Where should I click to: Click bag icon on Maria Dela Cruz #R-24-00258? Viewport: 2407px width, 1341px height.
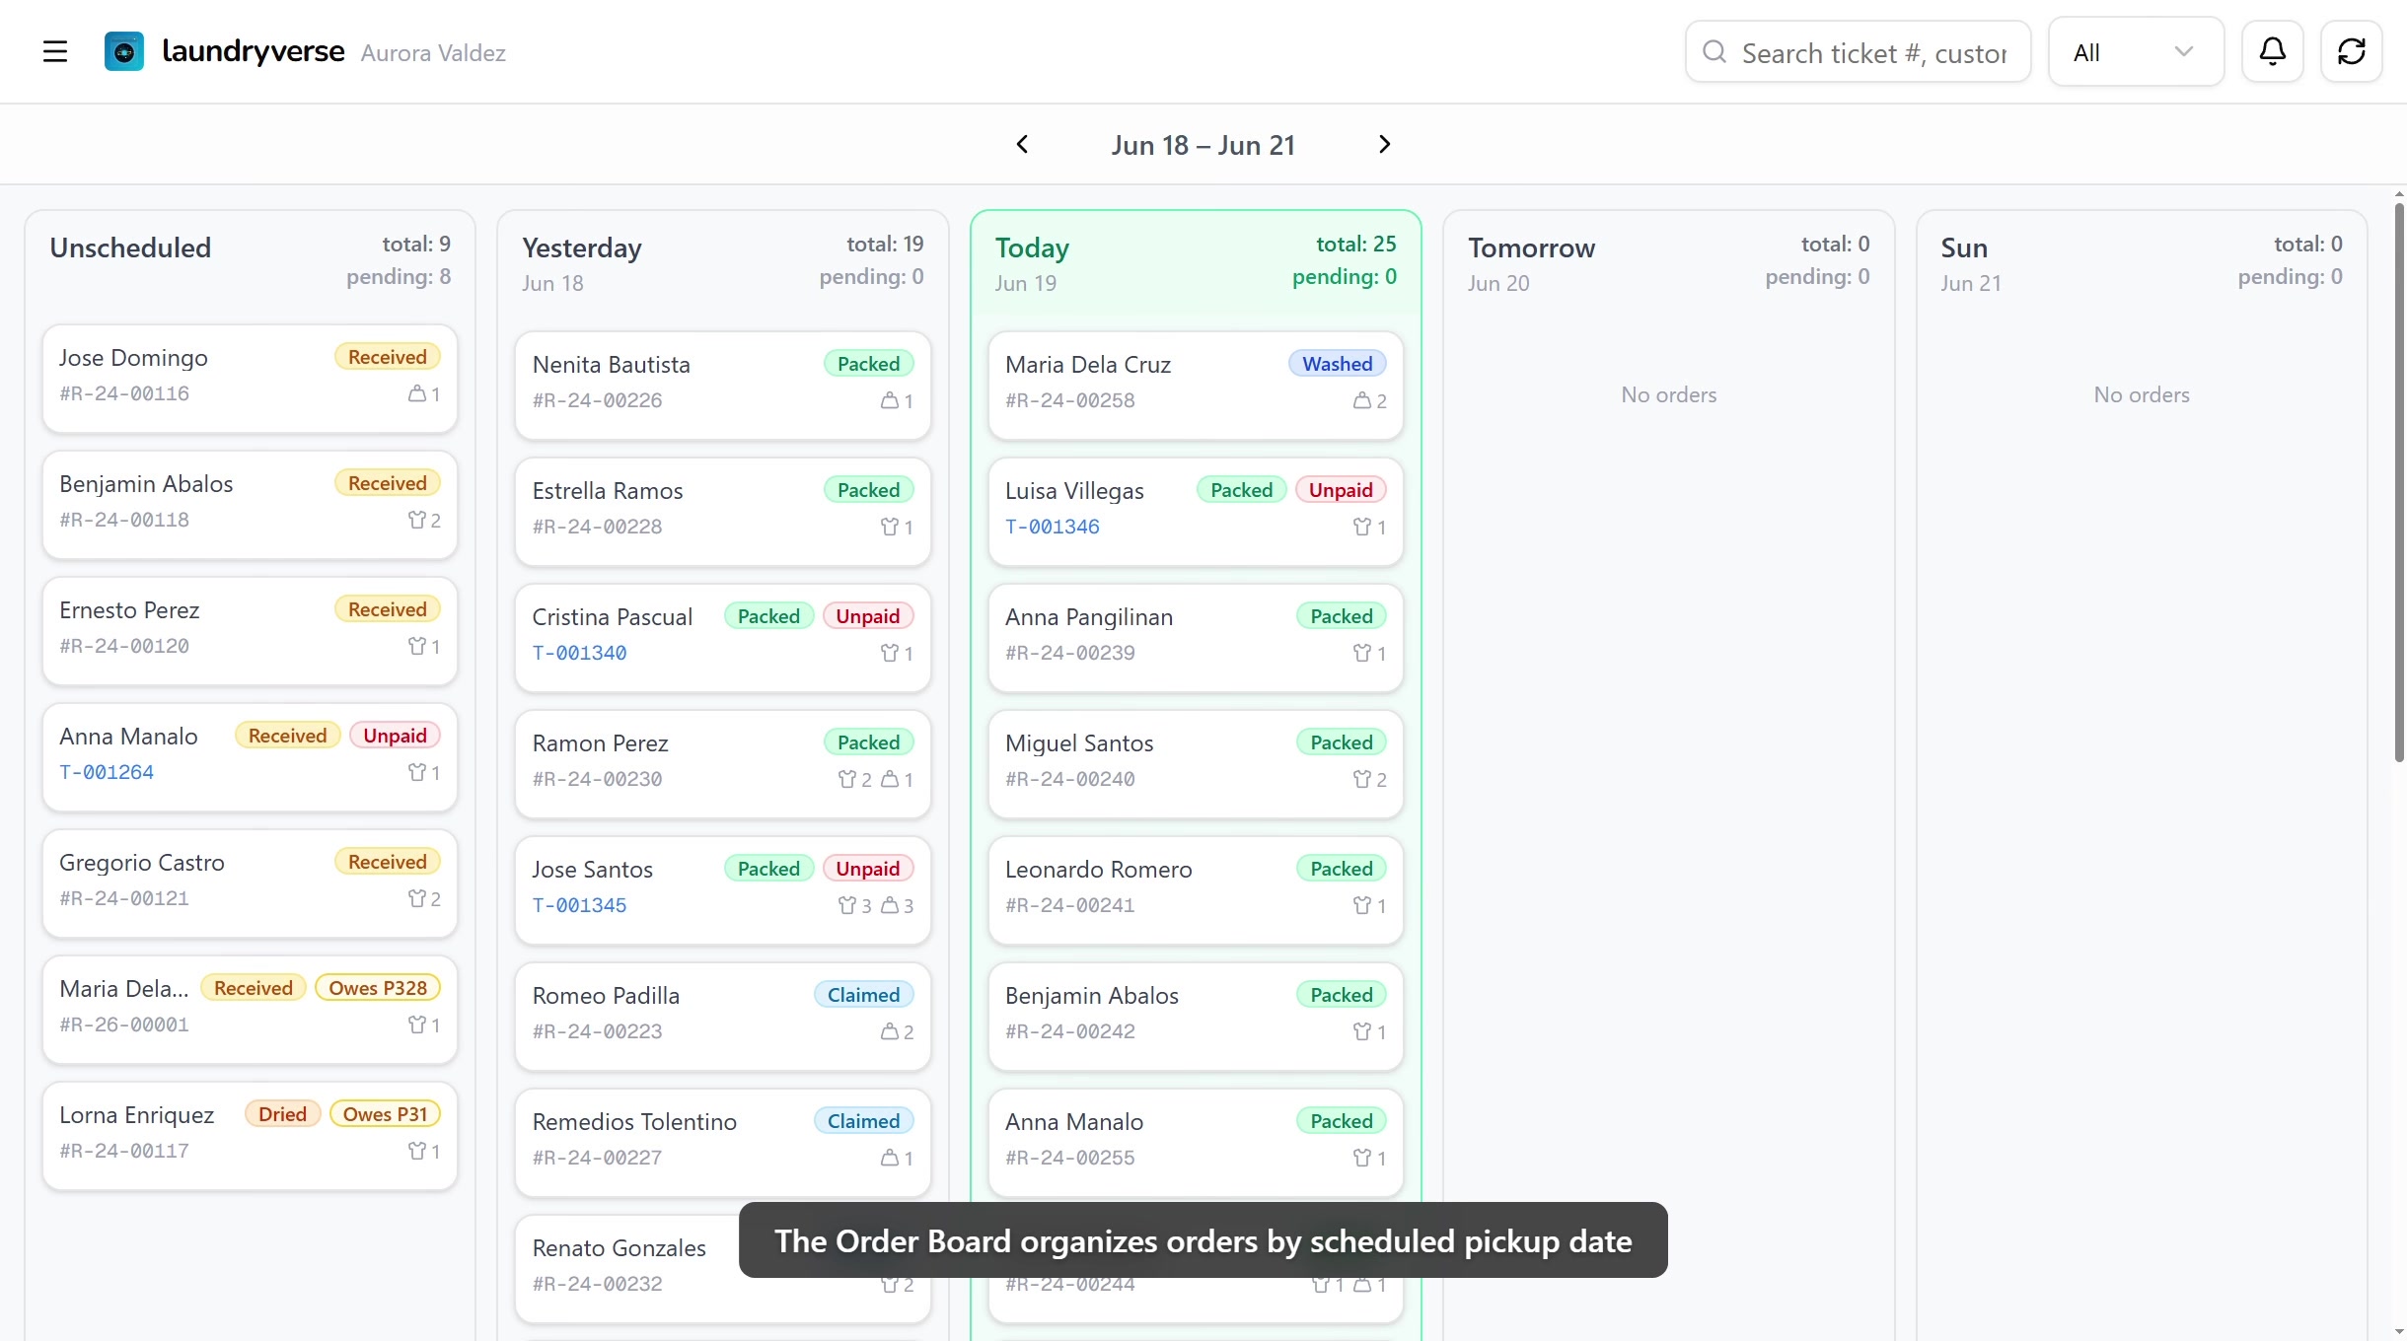(1362, 400)
